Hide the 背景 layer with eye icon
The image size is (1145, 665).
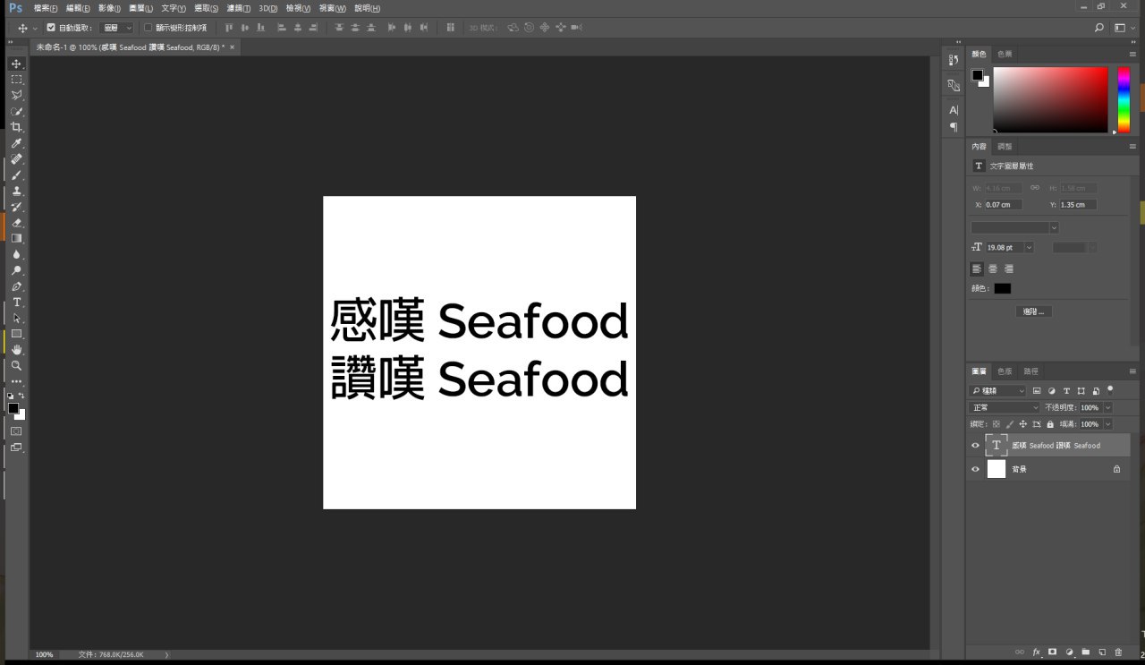click(976, 469)
